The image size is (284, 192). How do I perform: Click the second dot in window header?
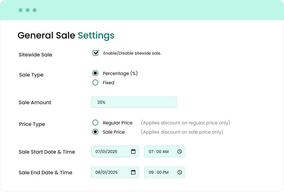pyautogui.click(x=28, y=10)
